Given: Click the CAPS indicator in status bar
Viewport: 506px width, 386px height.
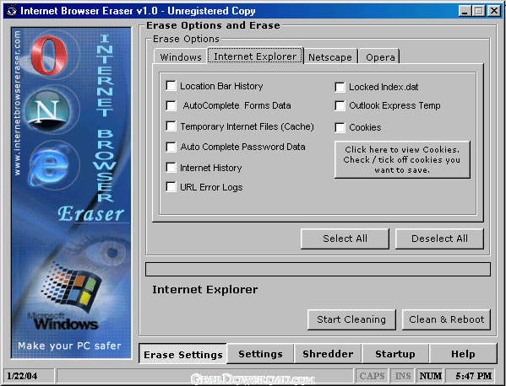Looking at the screenshot, I should pos(372,376).
